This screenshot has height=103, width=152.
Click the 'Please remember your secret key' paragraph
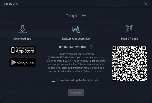click(x=76, y=63)
